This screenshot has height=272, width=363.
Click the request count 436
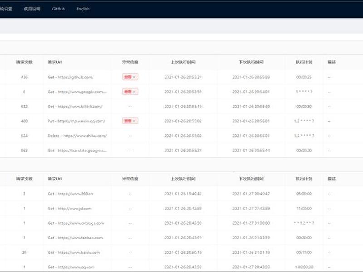pos(24,77)
